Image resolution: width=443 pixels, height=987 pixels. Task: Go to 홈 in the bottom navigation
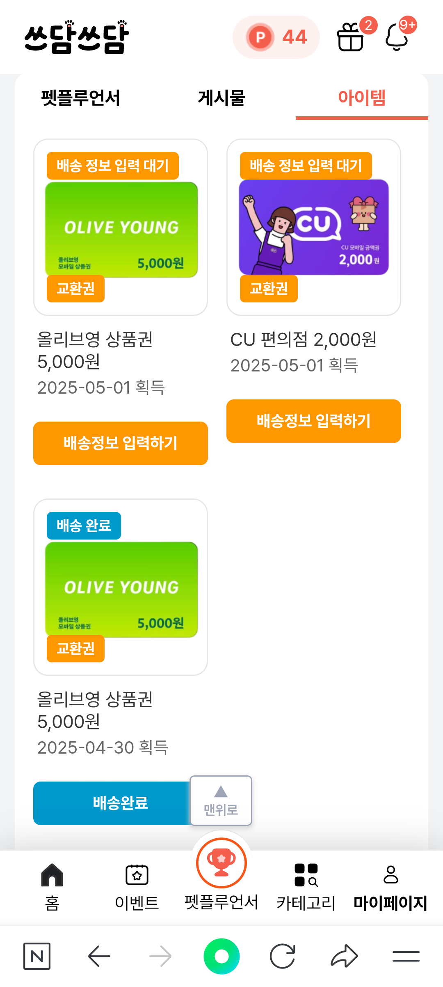pyautogui.click(x=52, y=886)
